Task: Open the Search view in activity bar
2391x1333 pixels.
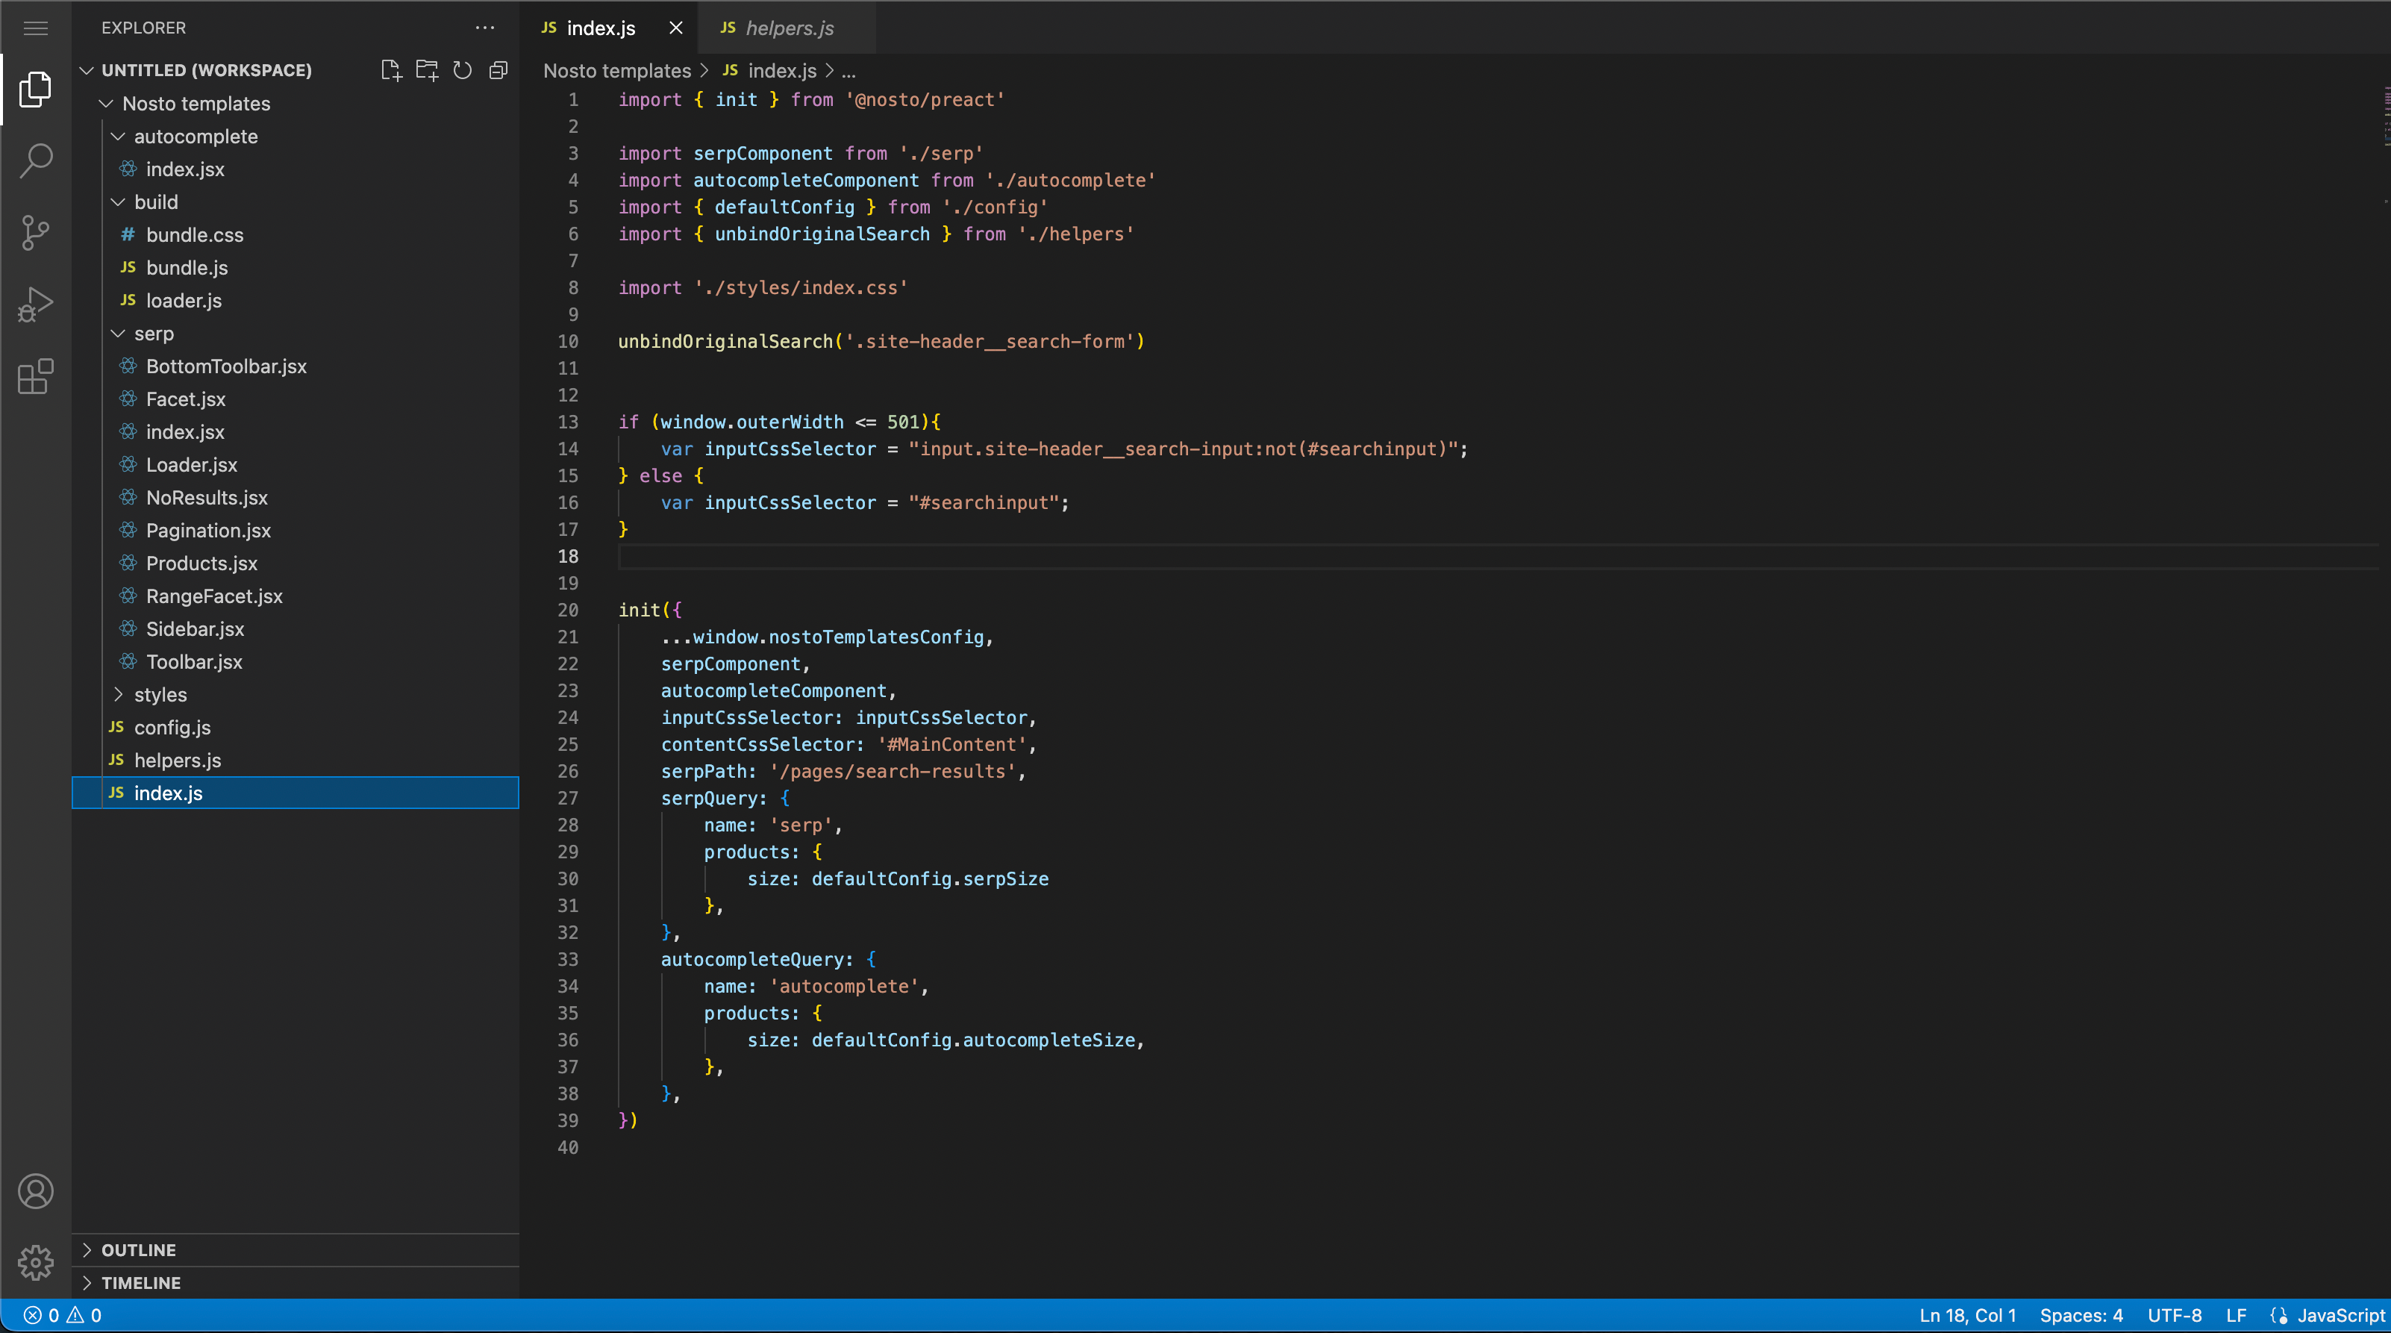Action: [35, 160]
